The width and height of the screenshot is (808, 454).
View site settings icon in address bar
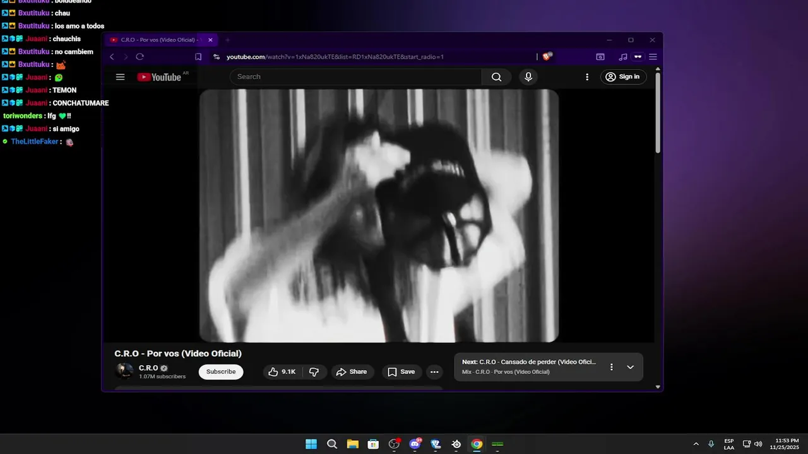(x=217, y=57)
